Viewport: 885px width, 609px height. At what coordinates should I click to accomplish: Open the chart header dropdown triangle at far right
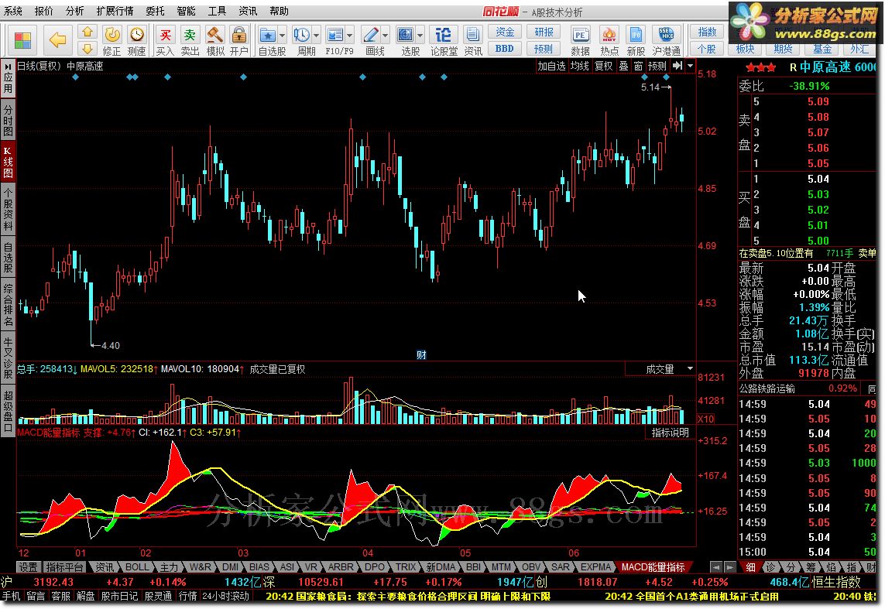pyautogui.click(x=691, y=66)
